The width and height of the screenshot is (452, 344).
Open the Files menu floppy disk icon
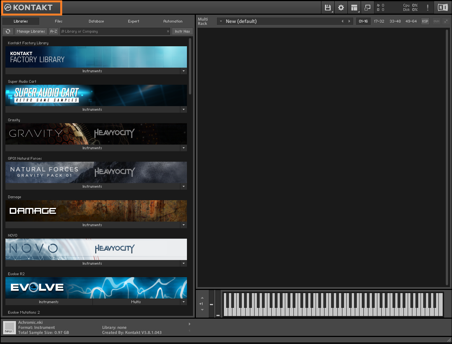[x=328, y=7]
